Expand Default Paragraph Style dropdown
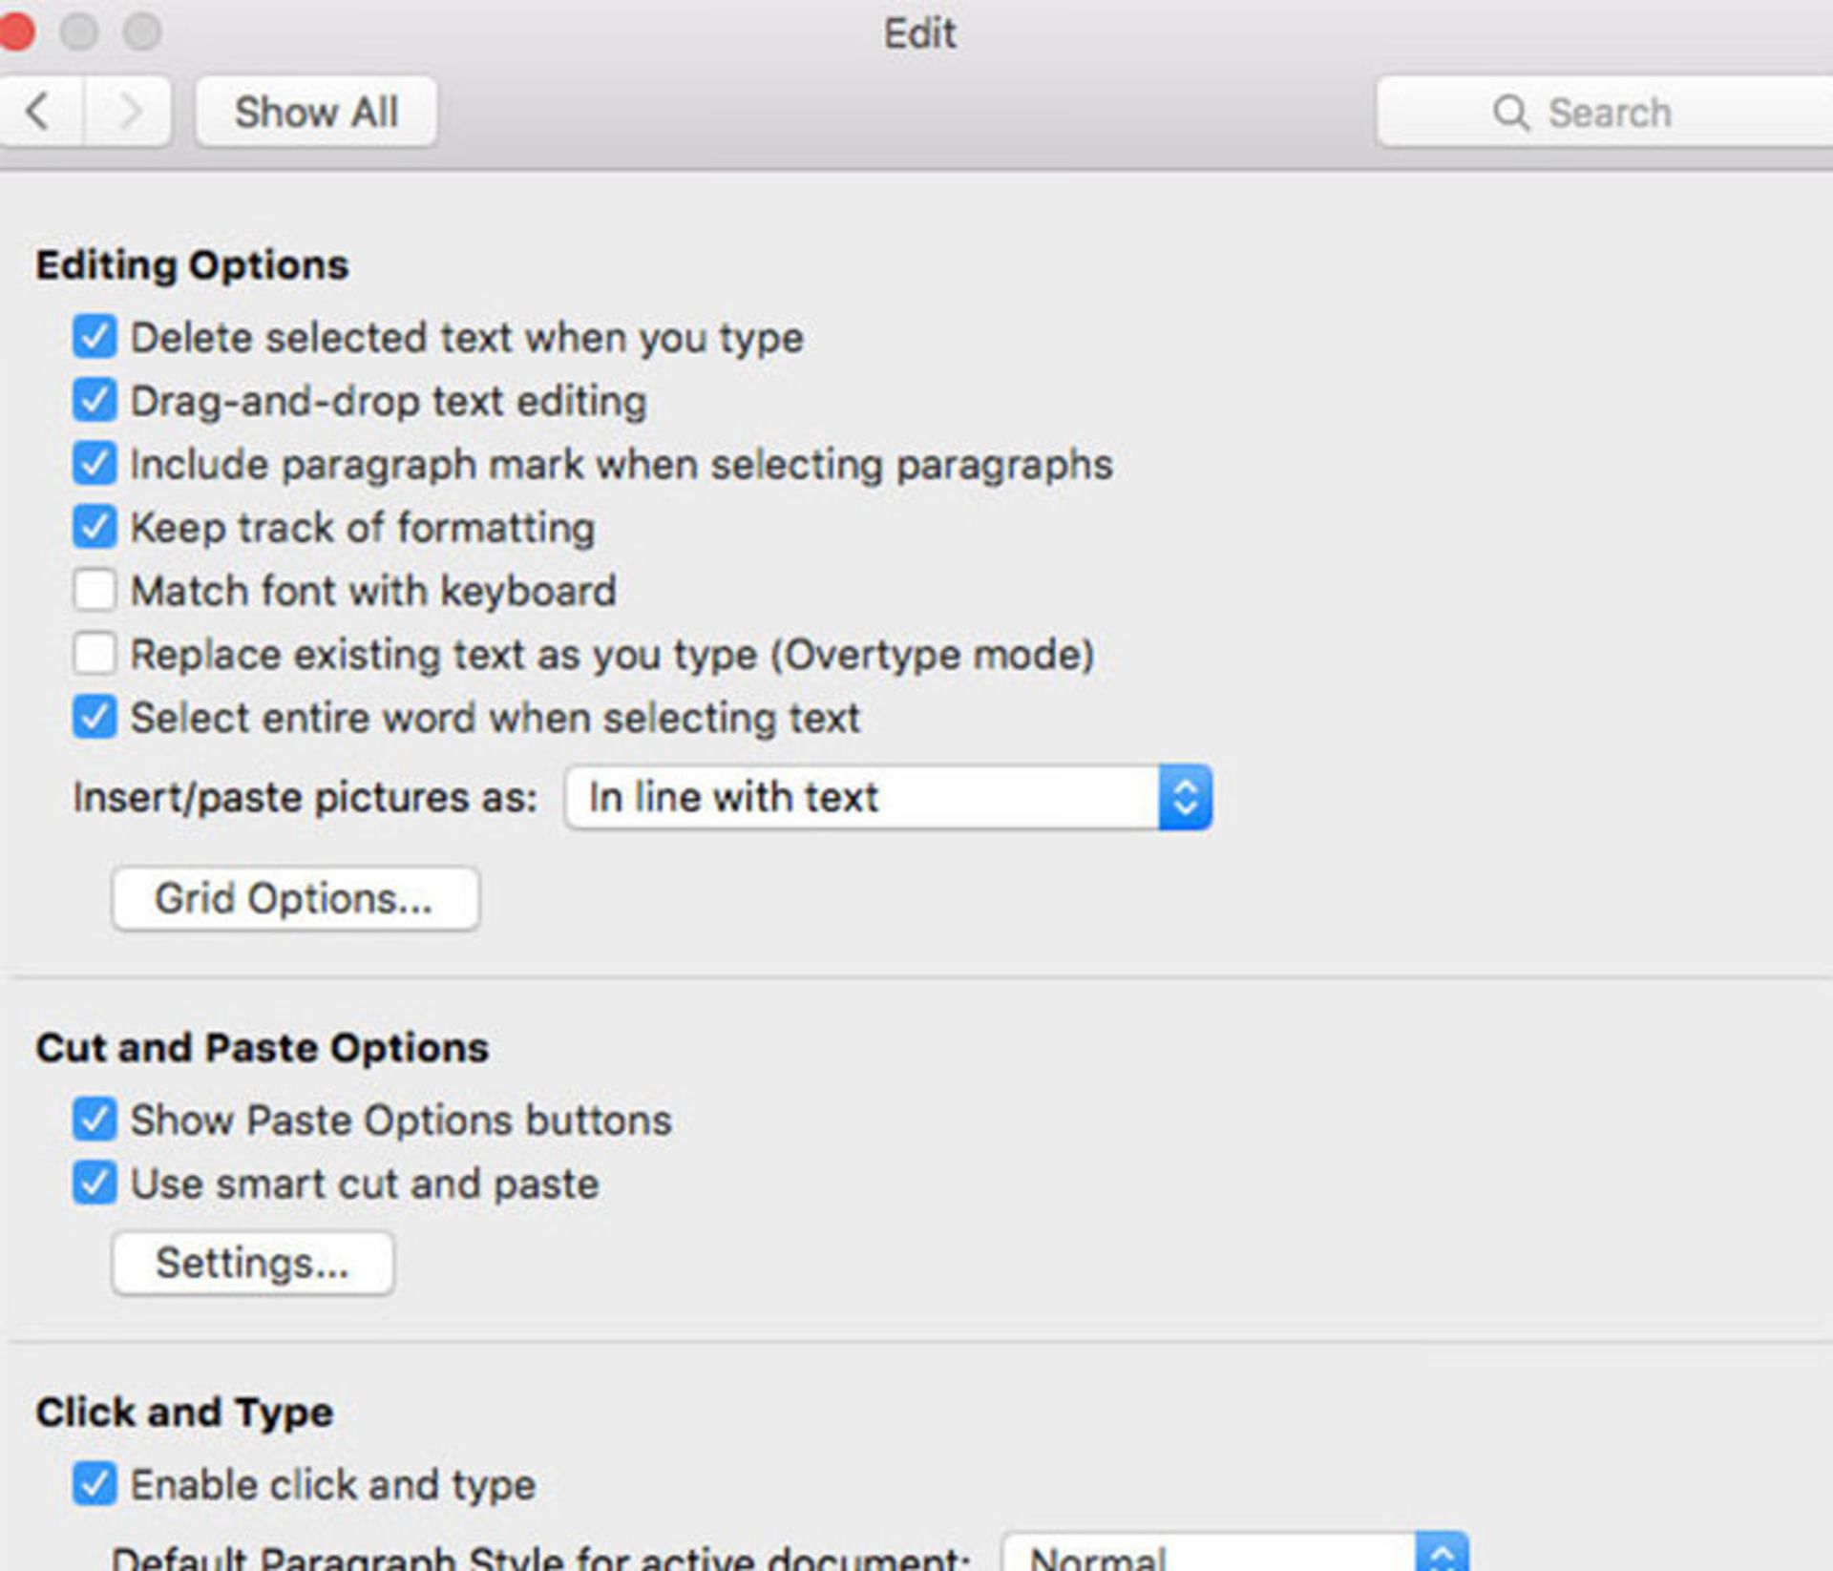 click(x=1234, y=1554)
